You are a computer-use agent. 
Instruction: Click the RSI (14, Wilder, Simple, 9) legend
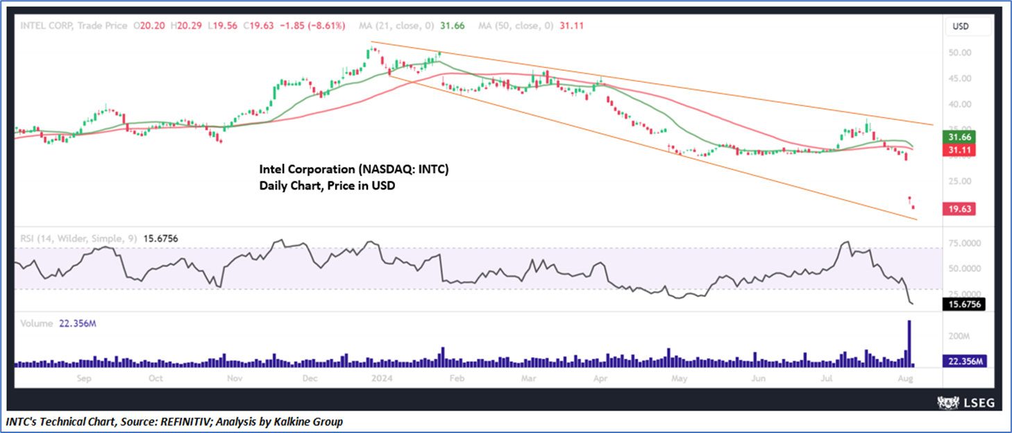tap(79, 239)
